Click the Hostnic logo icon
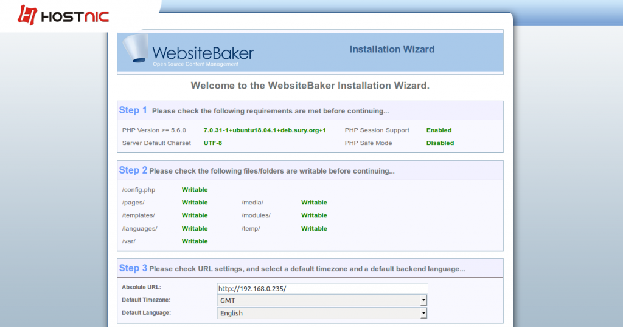 pyautogui.click(x=27, y=15)
